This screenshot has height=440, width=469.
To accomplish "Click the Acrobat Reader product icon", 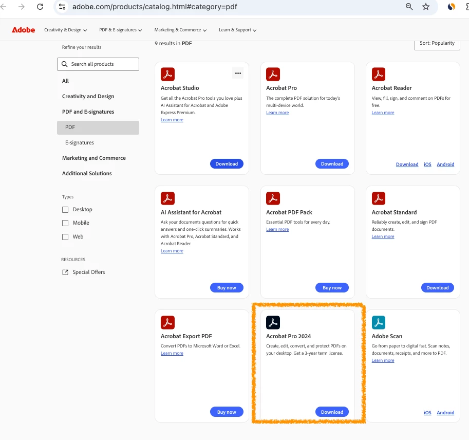I will pyautogui.click(x=379, y=74).
